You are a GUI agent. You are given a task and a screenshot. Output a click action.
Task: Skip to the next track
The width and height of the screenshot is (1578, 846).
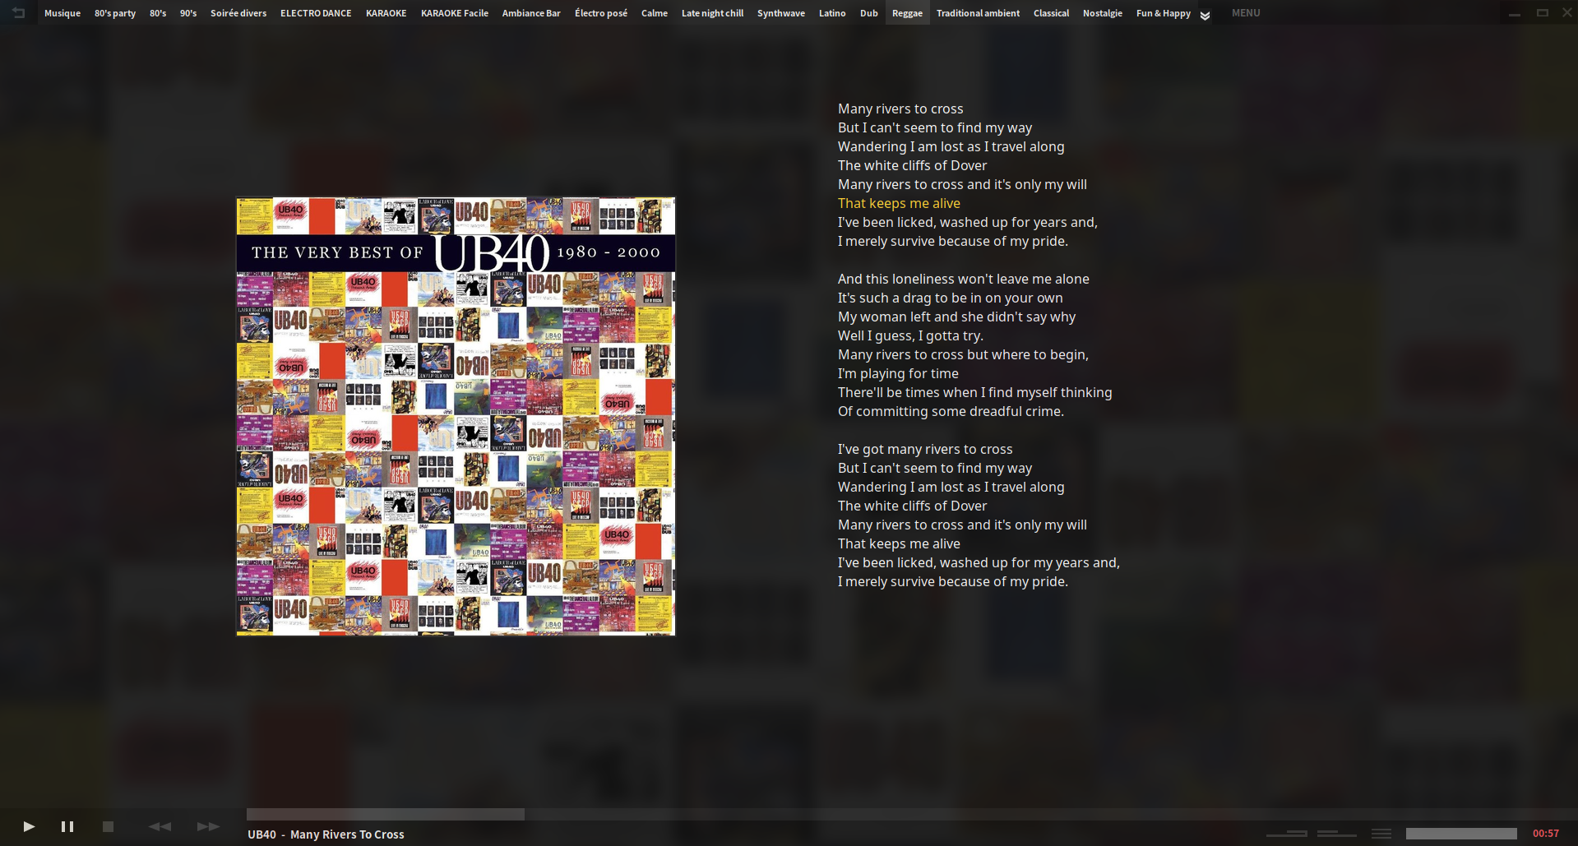[207, 826]
